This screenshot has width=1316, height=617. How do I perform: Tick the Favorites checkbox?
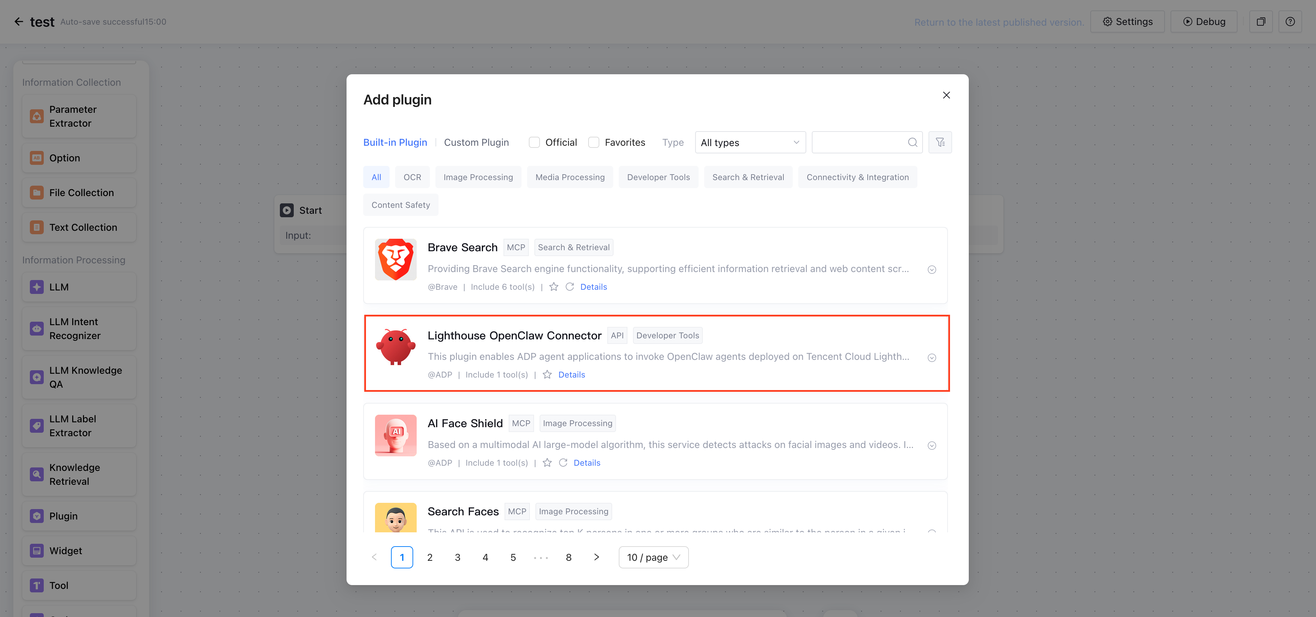(x=594, y=143)
